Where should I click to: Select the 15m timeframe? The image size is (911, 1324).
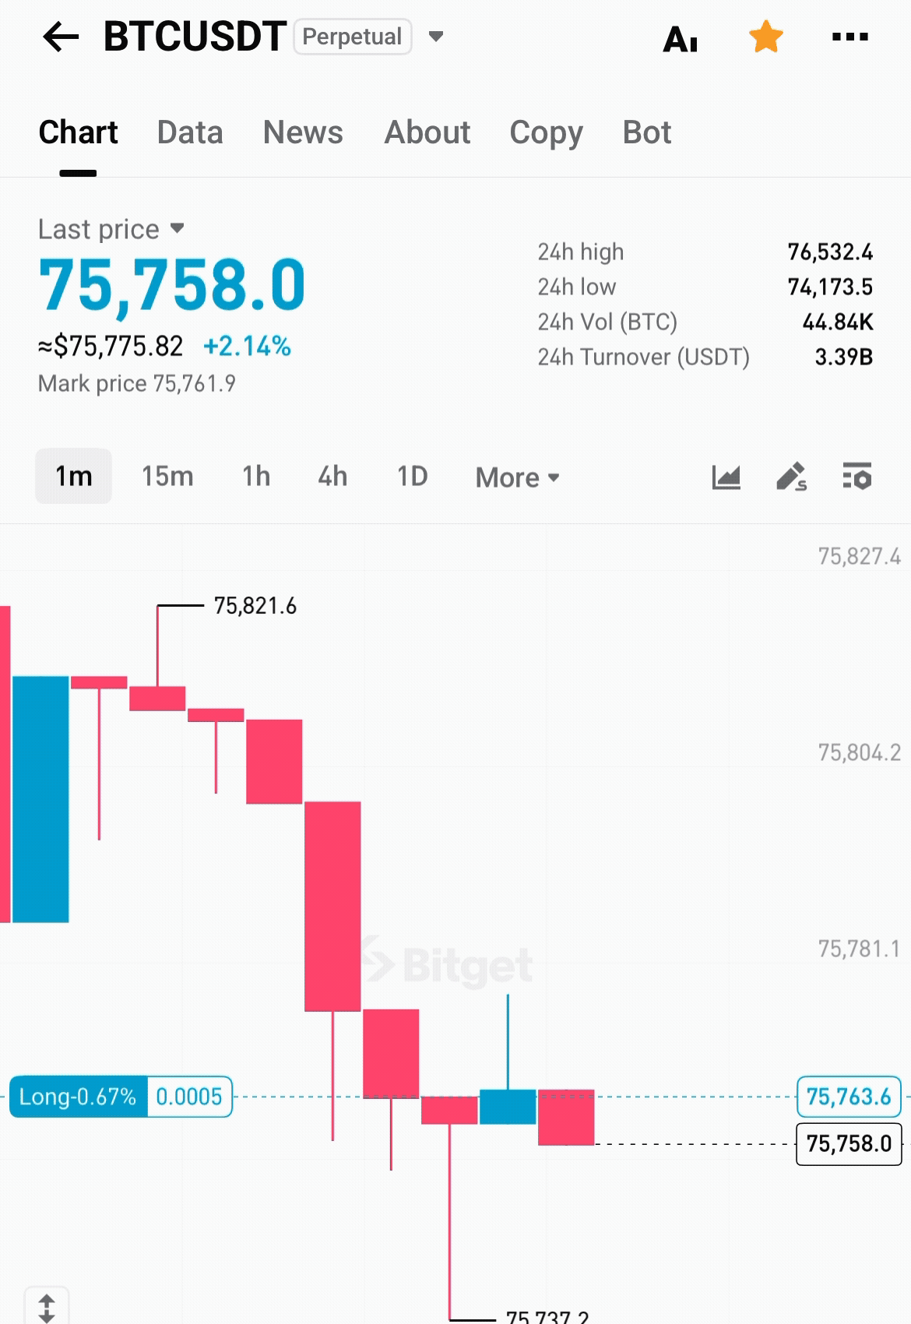[x=167, y=476]
